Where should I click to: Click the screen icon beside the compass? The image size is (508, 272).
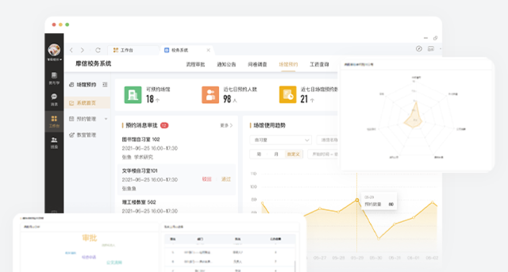click(x=431, y=49)
